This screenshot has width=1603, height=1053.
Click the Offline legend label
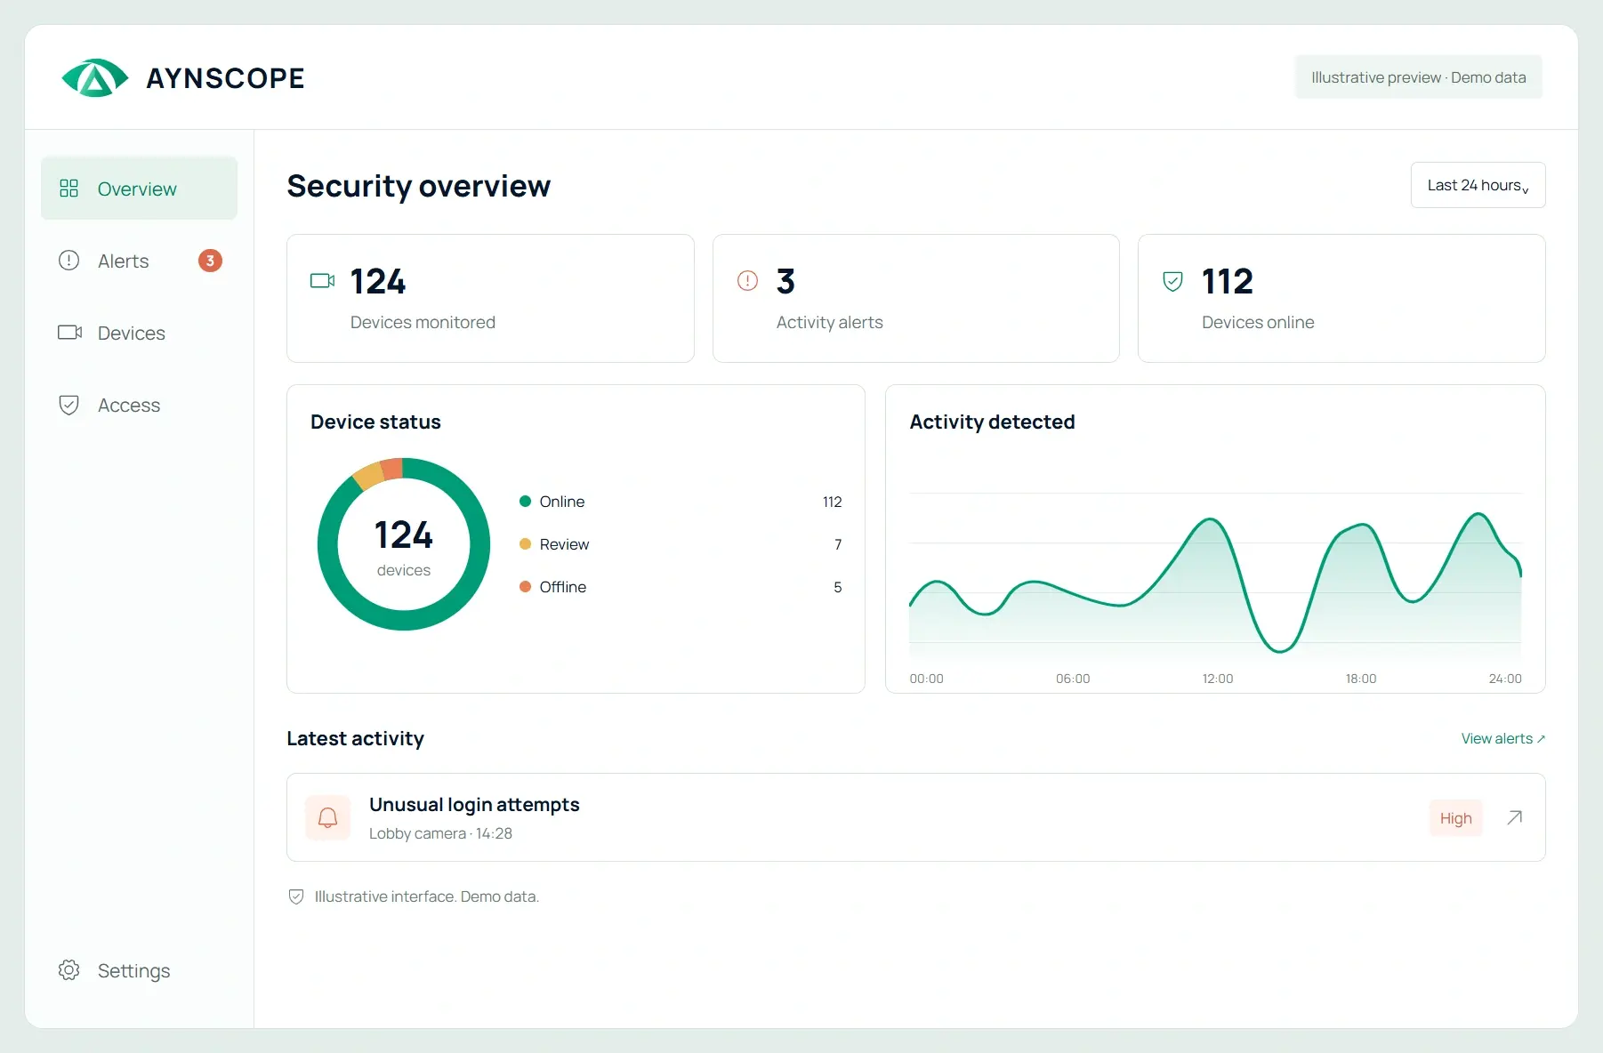pos(563,587)
